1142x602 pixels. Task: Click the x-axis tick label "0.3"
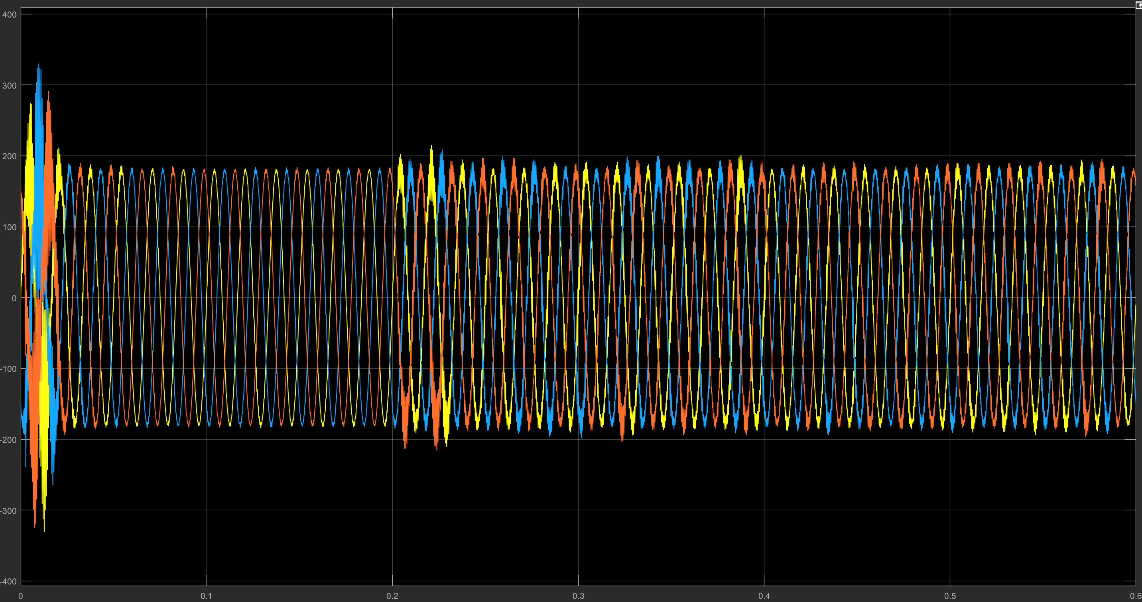(x=578, y=596)
